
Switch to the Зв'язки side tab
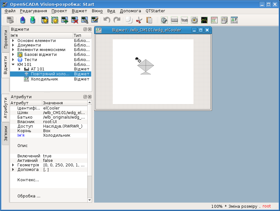click(x=5, y=133)
